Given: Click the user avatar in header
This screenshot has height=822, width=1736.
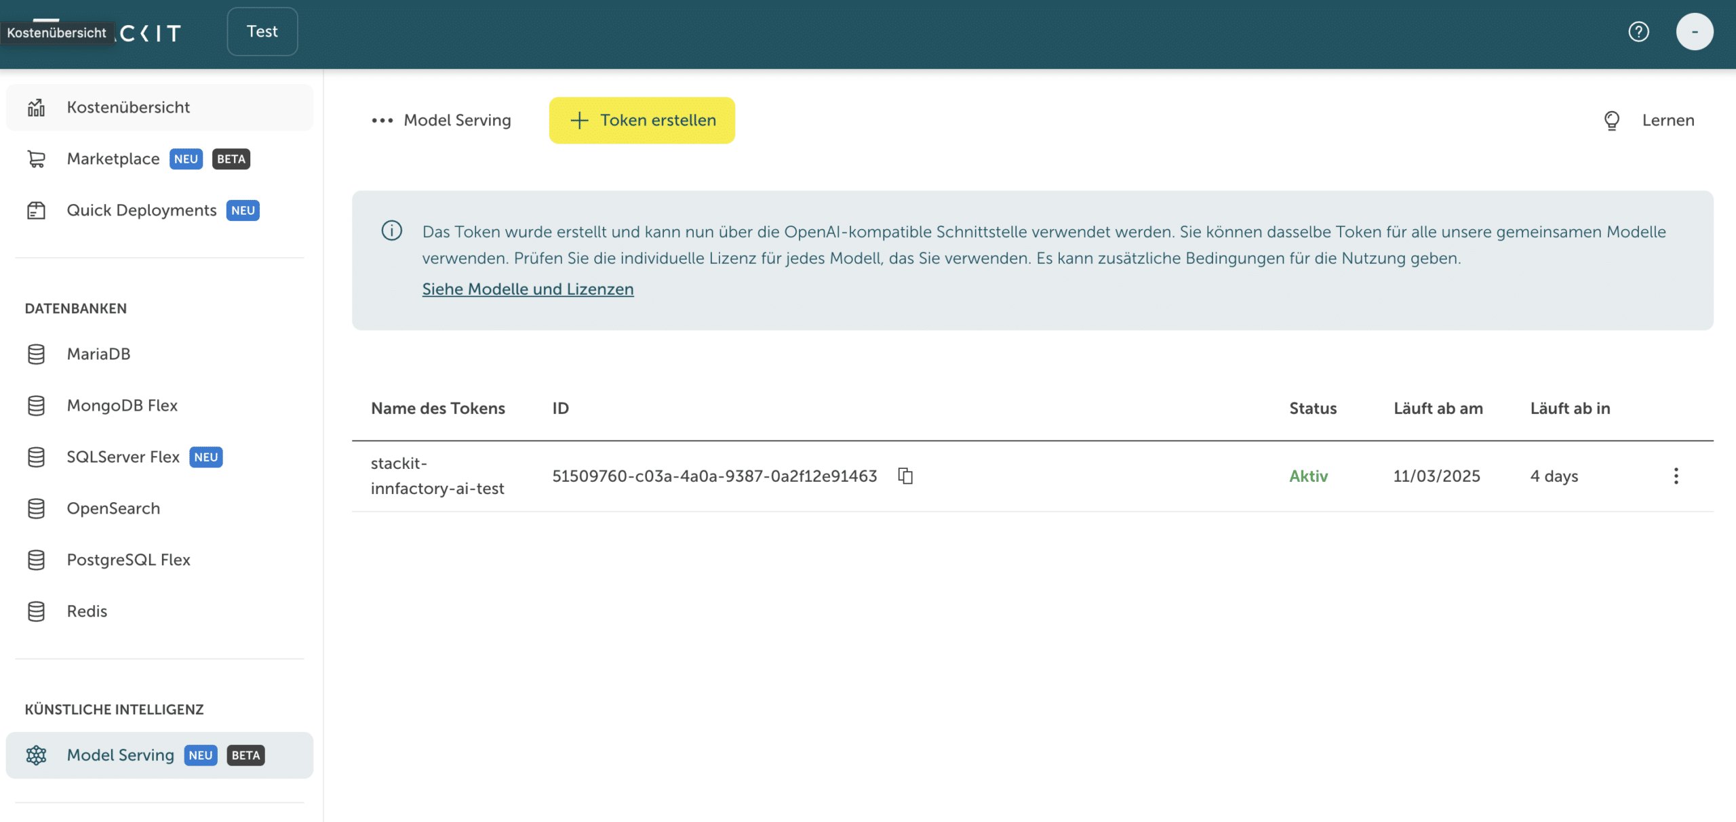Looking at the screenshot, I should point(1694,32).
